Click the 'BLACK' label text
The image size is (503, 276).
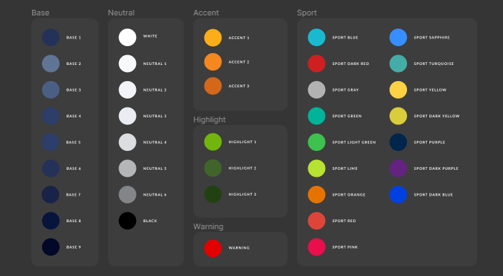click(x=150, y=221)
